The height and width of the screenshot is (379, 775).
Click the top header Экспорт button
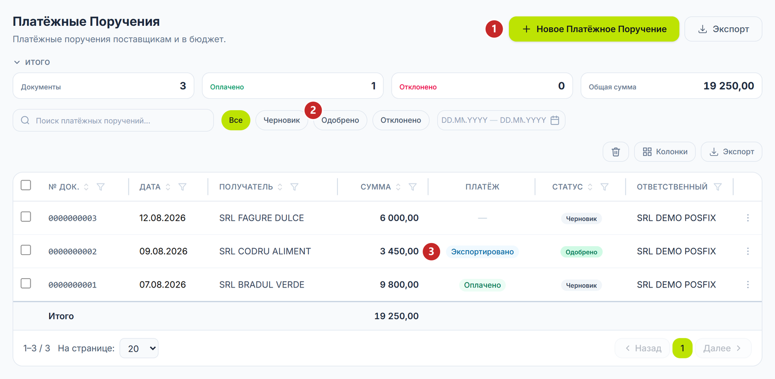(723, 29)
